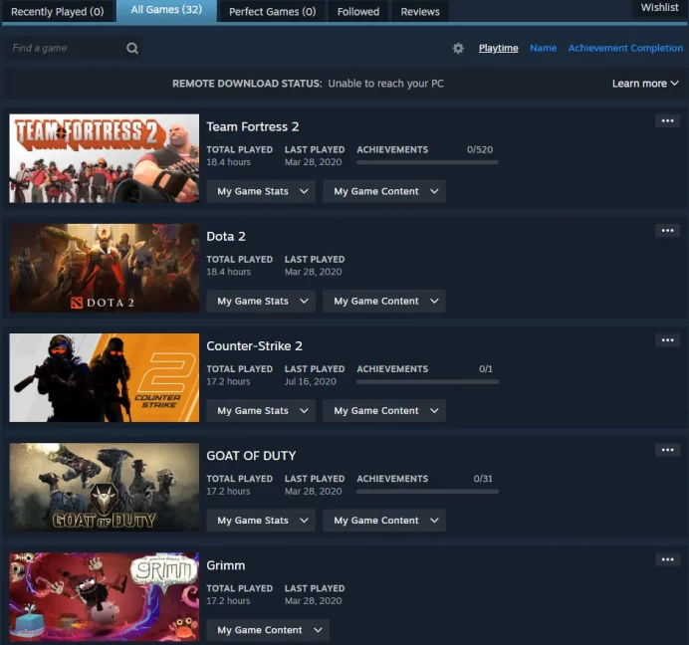Screen dimensions: 689x645
Task: Expand My Game Stats for Dota 2
Action: pyautogui.click(x=261, y=301)
